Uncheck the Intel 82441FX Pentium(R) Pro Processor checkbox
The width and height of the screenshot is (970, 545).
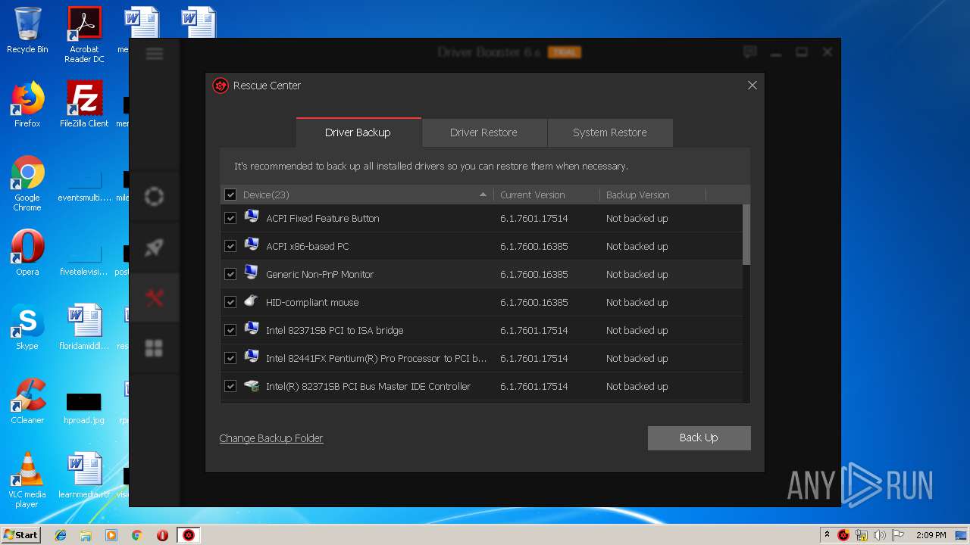click(x=230, y=358)
